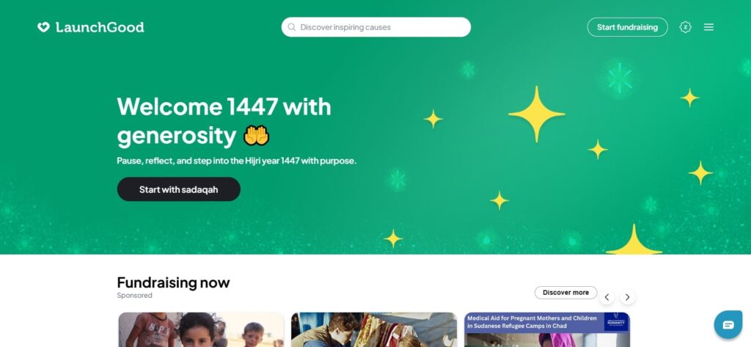Viewport: 751px width, 347px height.
Task: Open the campaign card showing children
Action: coord(201,329)
